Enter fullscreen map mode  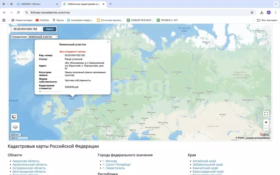[266, 113]
